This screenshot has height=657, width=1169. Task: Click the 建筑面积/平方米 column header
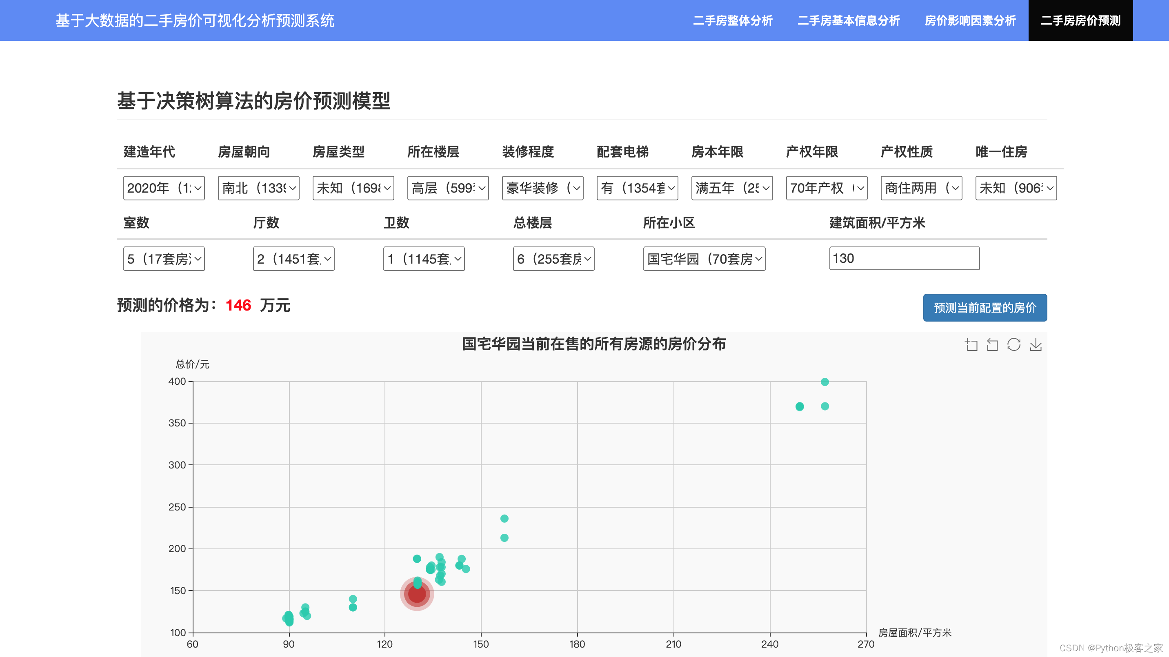click(x=877, y=223)
